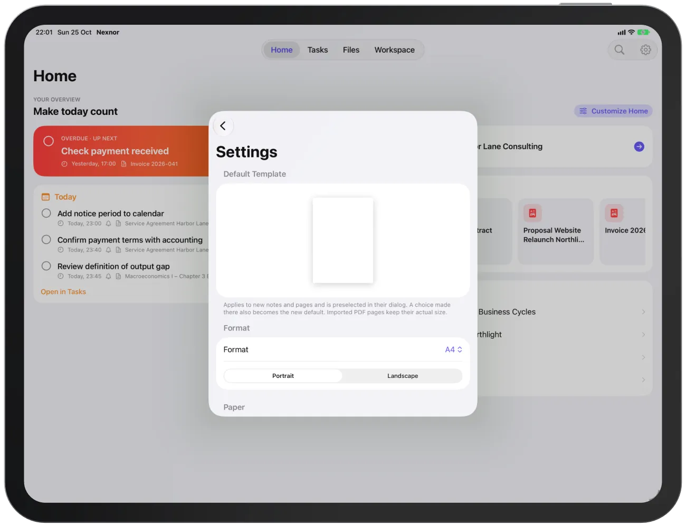Click the bell icon on Confirm payment terms task

109,250
